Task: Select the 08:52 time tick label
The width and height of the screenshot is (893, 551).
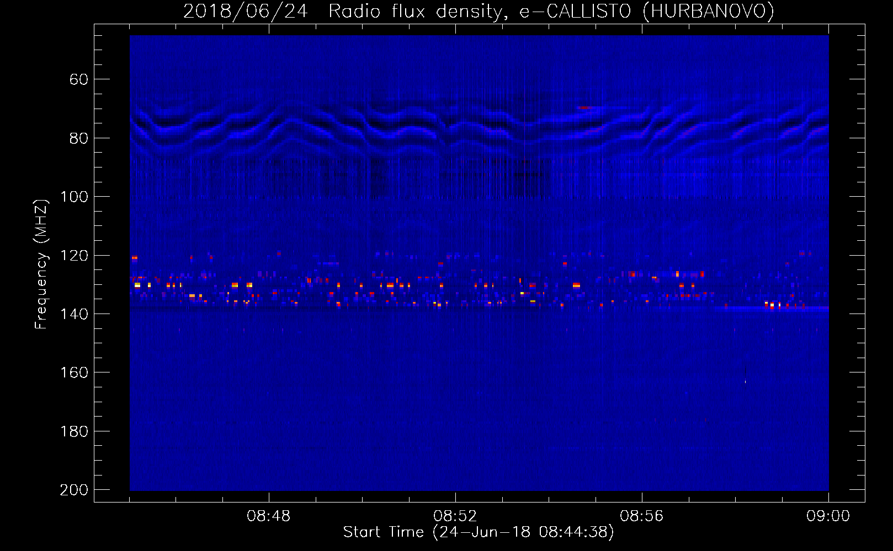Action: tap(455, 516)
